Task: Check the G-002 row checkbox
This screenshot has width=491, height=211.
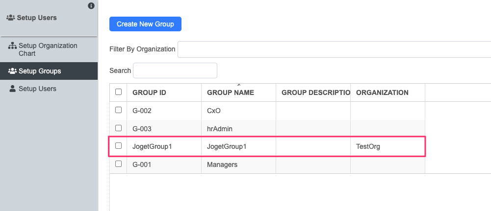Action: pyautogui.click(x=118, y=110)
